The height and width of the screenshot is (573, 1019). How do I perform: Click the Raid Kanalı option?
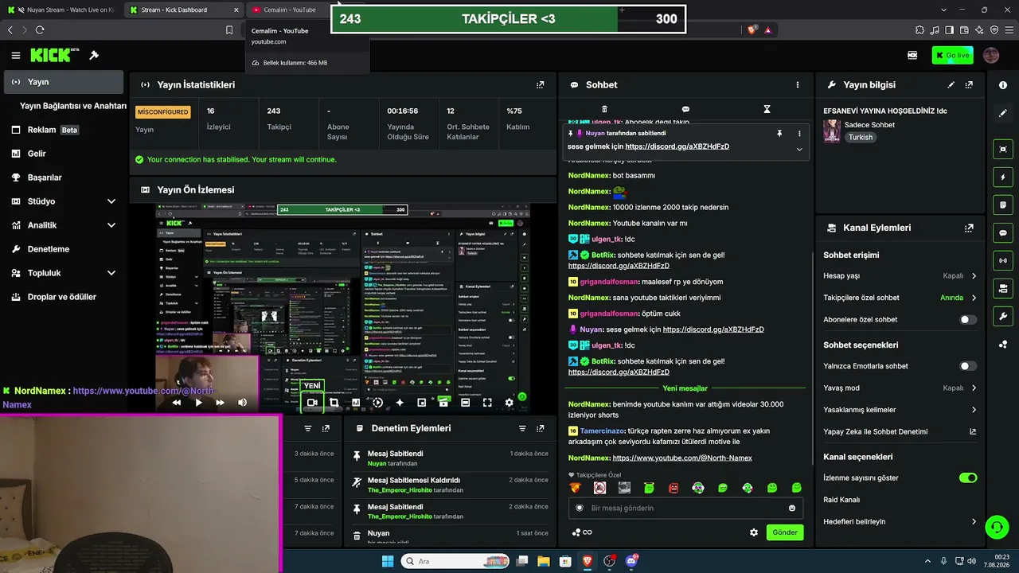(841, 500)
